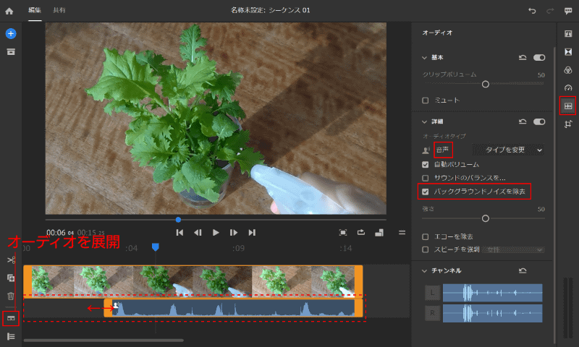Step back one frame
Viewport: 579px width, 347px height.
click(x=198, y=232)
